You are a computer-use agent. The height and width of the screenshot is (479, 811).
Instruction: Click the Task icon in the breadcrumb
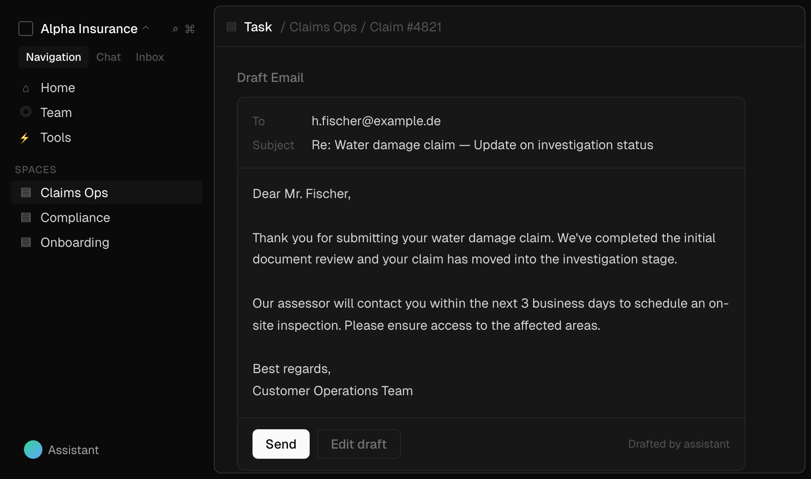click(x=232, y=27)
